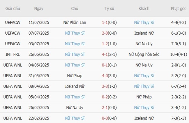Select the "Tỷ số" column header
The height and width of the screenshot is (123, 189).
[x=109, y=8]
